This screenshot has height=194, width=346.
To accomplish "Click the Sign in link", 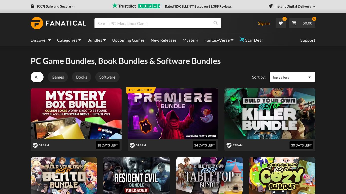I will click(x=264, y=23).
